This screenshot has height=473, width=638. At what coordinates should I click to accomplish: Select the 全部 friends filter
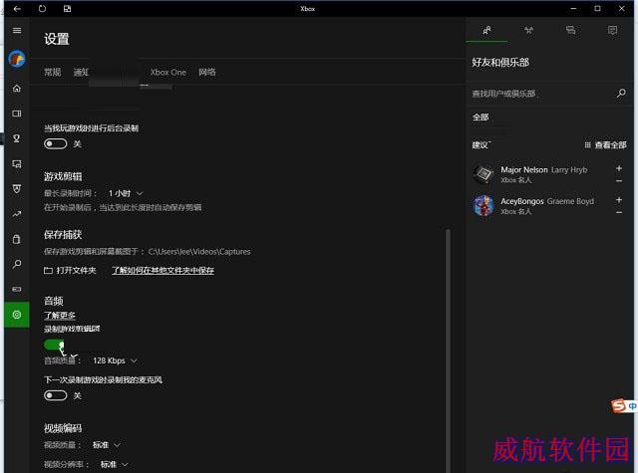[480, 118]
